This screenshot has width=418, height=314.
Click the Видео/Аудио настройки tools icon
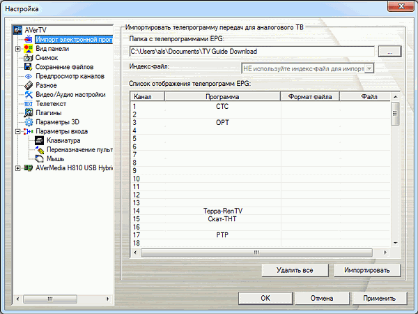(29, 94)
